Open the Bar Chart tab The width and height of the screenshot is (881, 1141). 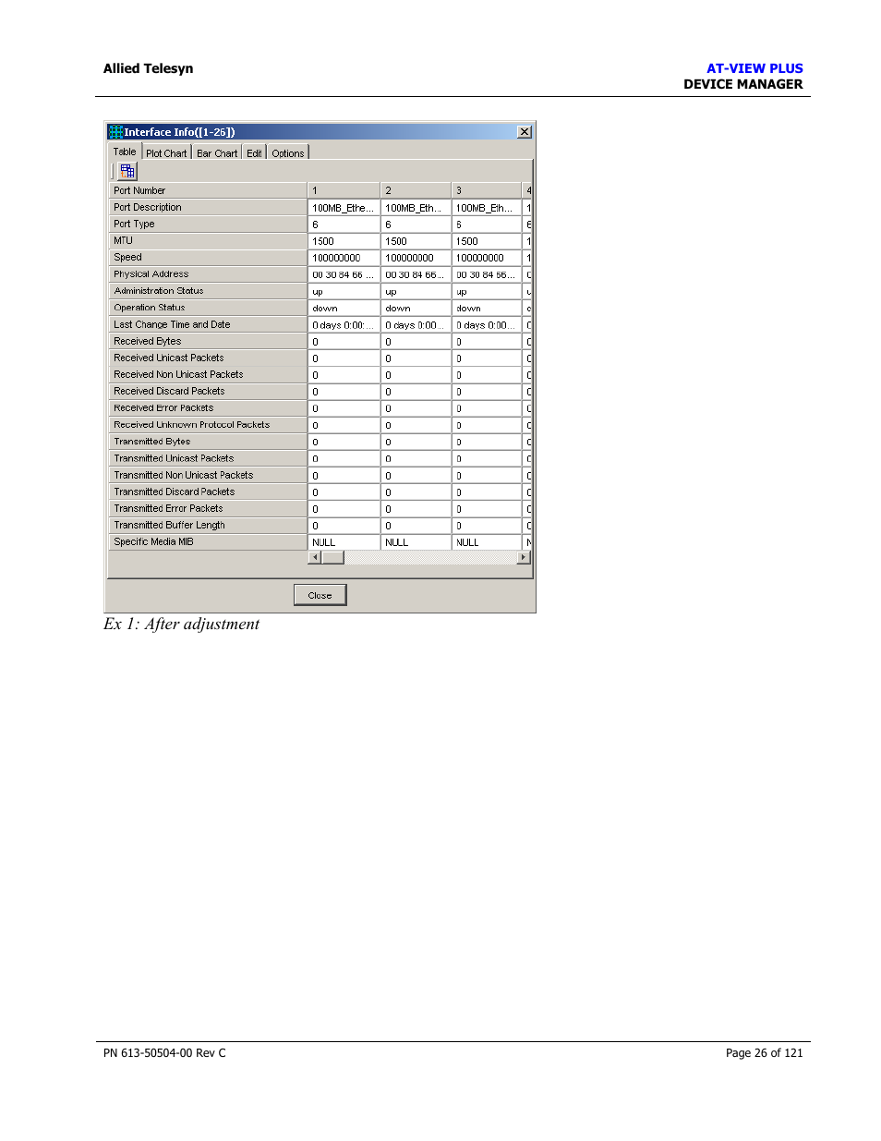(x=217, y=153)
